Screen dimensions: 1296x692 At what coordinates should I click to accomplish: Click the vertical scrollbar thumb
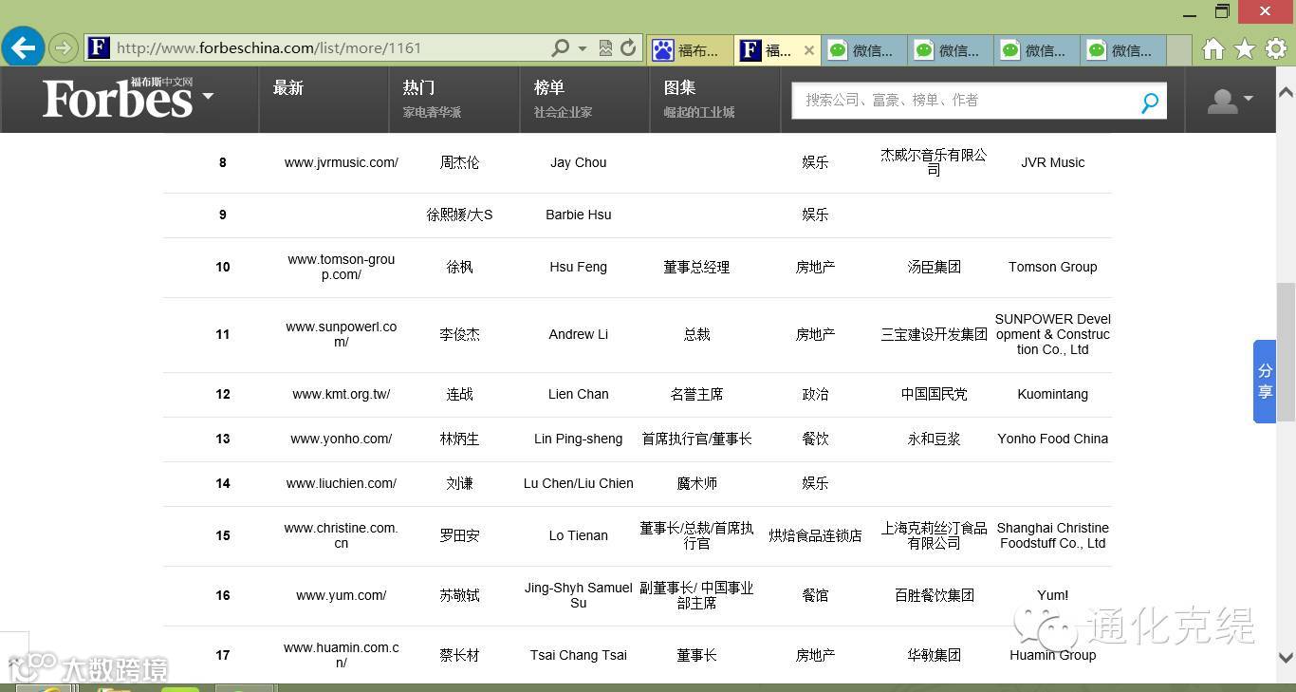point(1286,351)
